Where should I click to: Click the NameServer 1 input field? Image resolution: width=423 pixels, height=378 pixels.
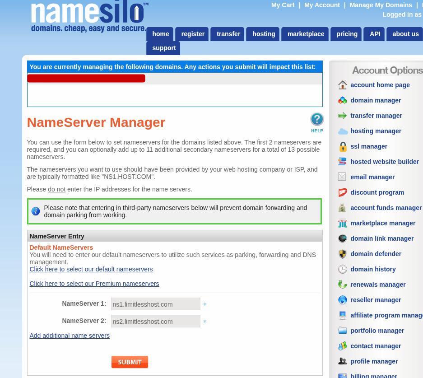tap(155, 304)
